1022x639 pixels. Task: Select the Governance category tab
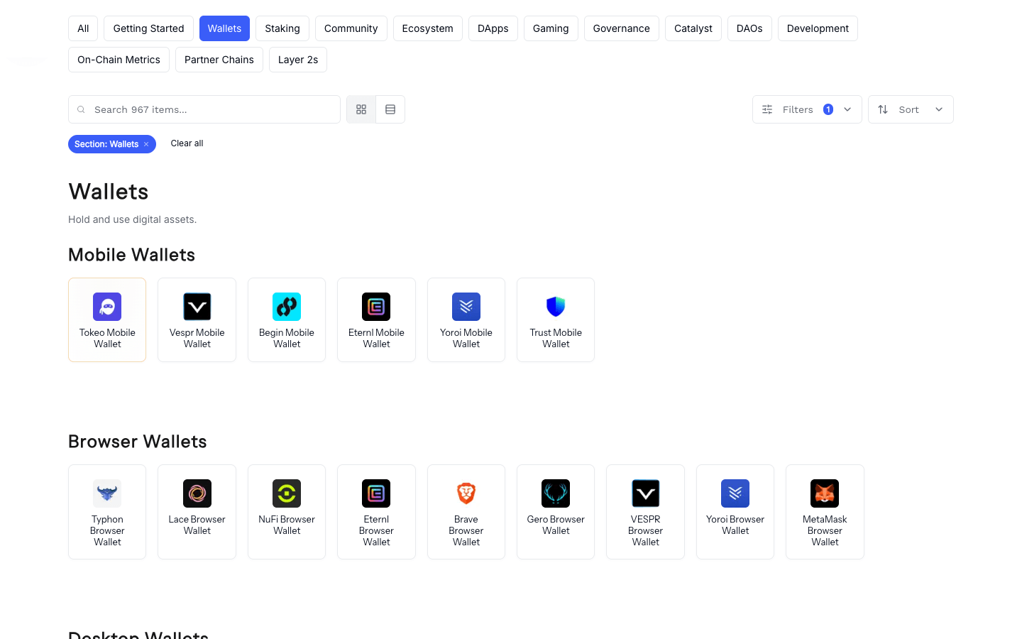(x=621, y=28)
